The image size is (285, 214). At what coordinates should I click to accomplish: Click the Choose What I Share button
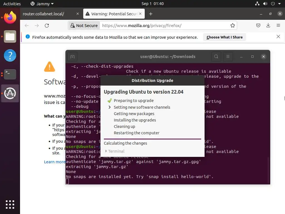tap(225, 37)
